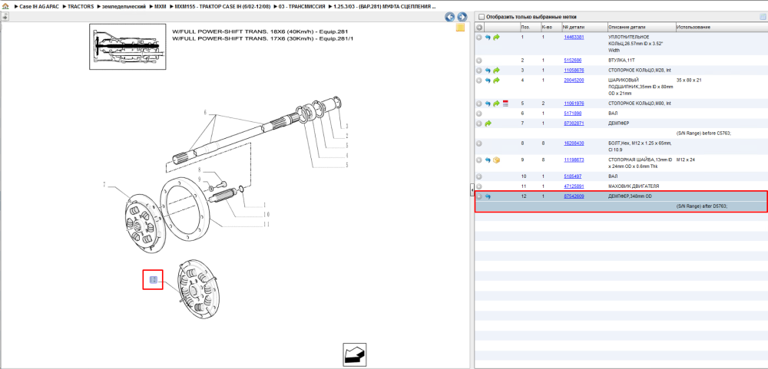
Task: Click red list icon for part 11061976
Action: pos(505,104)
